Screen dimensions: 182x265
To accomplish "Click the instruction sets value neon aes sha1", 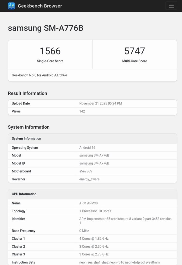I will click(119, 262).
